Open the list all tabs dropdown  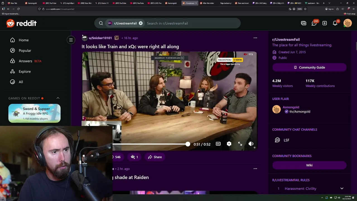329,3
